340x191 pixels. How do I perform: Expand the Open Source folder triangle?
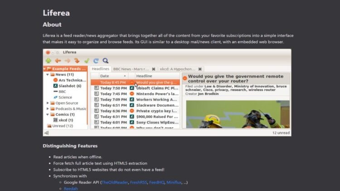coord(48,103)
